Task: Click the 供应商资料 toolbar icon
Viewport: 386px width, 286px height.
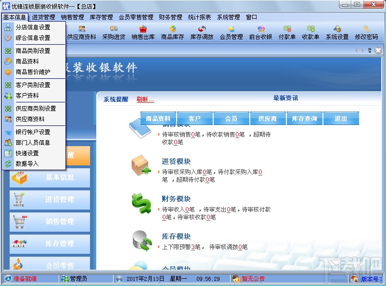Action: 82,29
